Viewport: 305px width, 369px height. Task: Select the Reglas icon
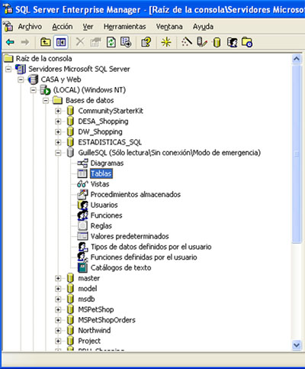82,225
